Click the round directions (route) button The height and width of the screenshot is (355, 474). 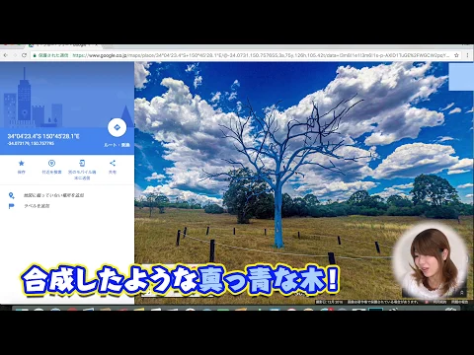(x=117, y=127)
